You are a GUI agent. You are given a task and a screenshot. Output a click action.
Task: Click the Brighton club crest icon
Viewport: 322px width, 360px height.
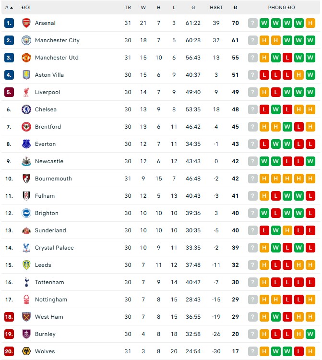[x=26, y=213]
